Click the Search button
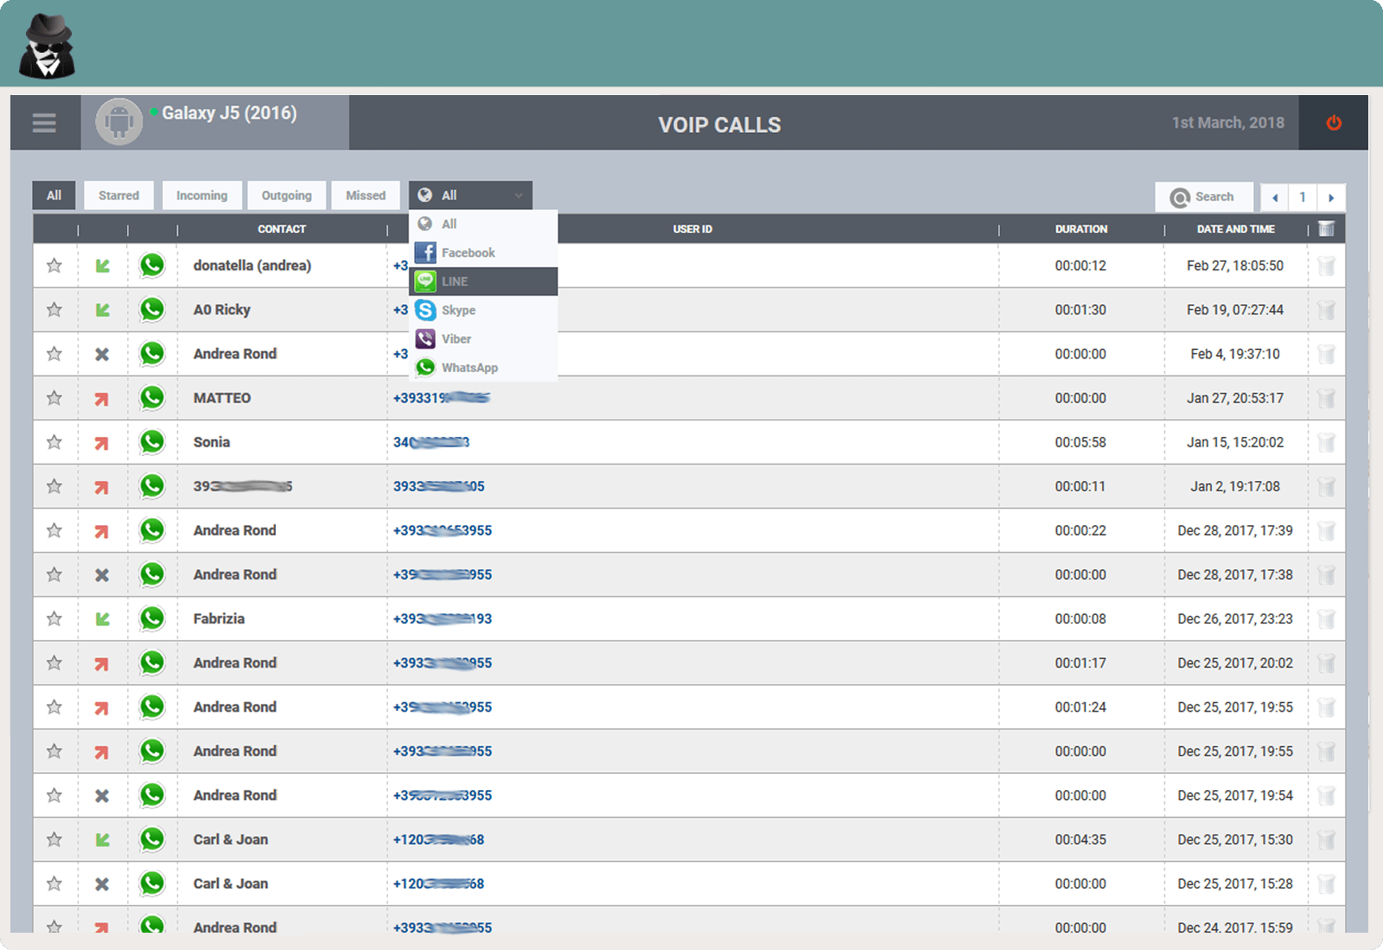 (x=1204, y=197)
